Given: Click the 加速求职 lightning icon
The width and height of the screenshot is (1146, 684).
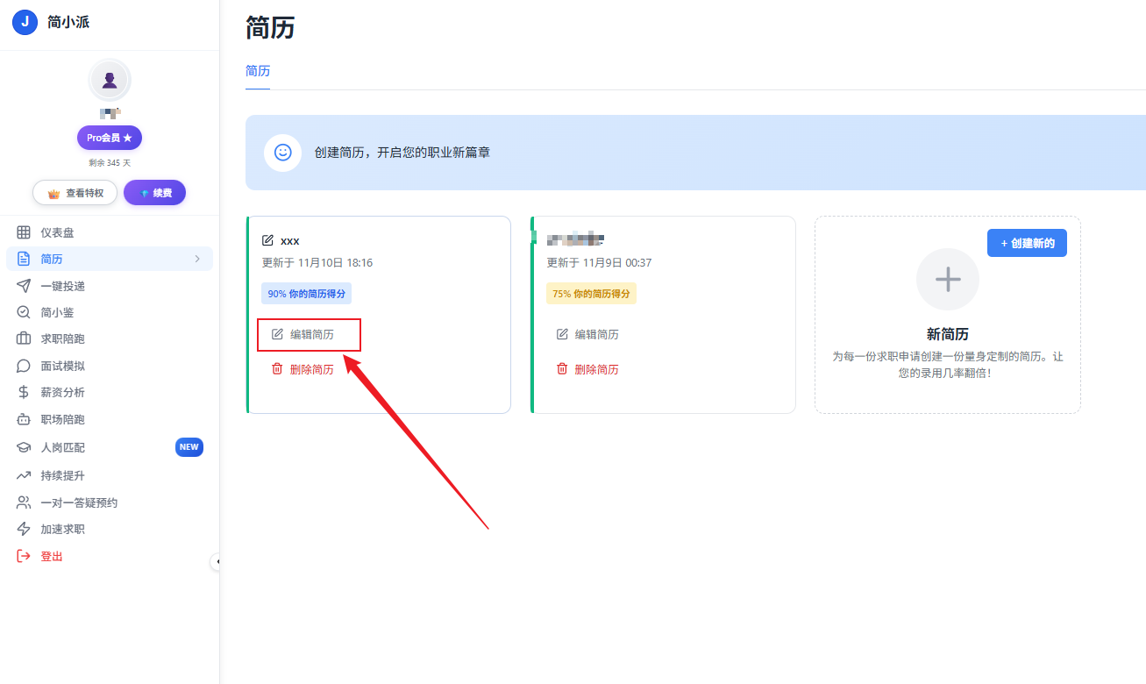Looking at the screenshot, I should (25, 528).
